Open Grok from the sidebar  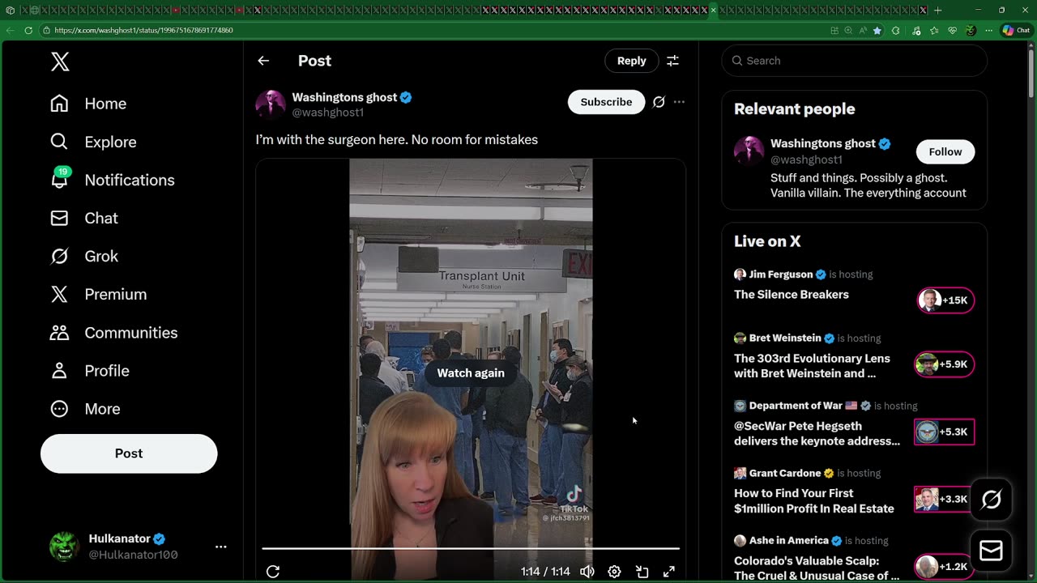tap(84, 256)
